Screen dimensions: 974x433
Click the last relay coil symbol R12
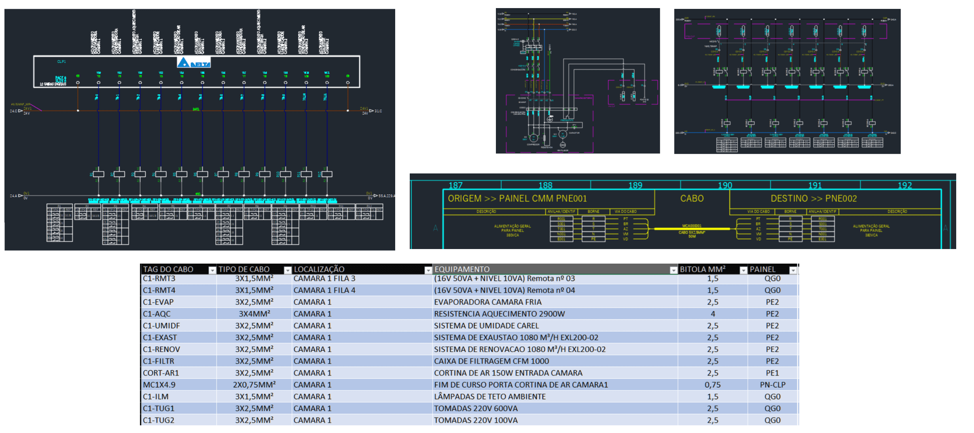327,174
